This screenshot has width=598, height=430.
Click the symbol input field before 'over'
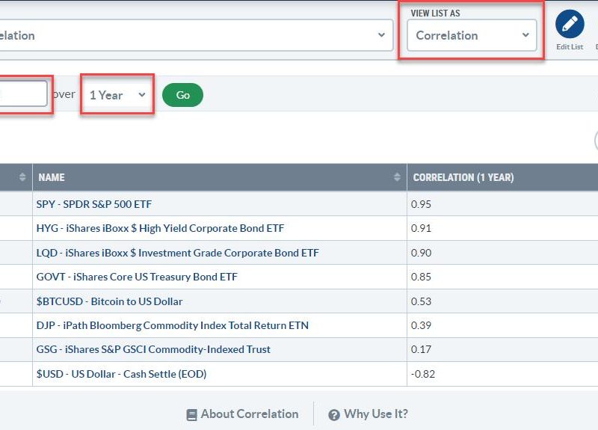[23, 94]
